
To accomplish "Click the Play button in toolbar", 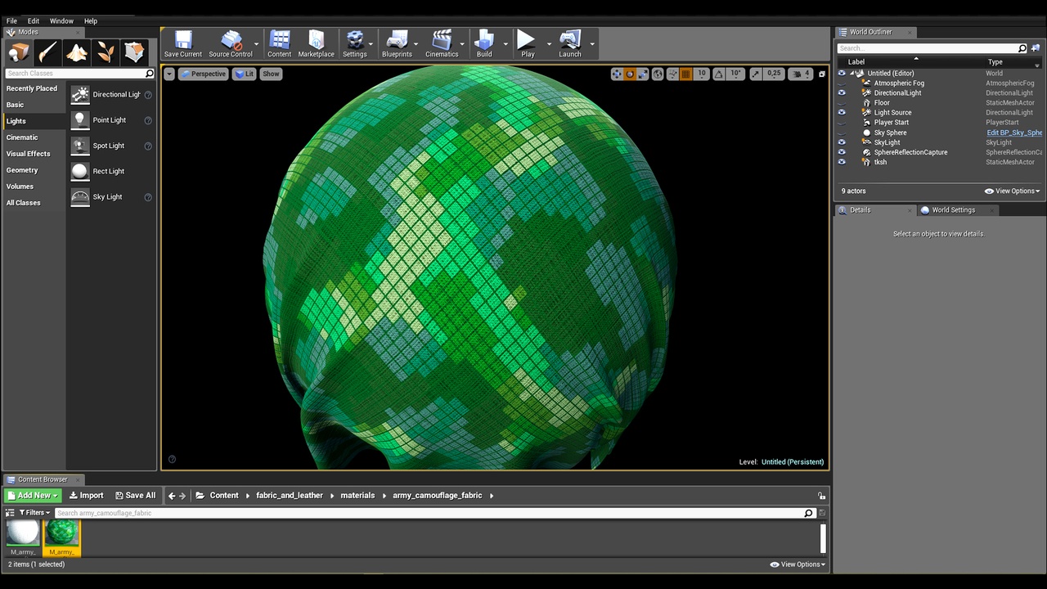I will click(x=528, y=44).
